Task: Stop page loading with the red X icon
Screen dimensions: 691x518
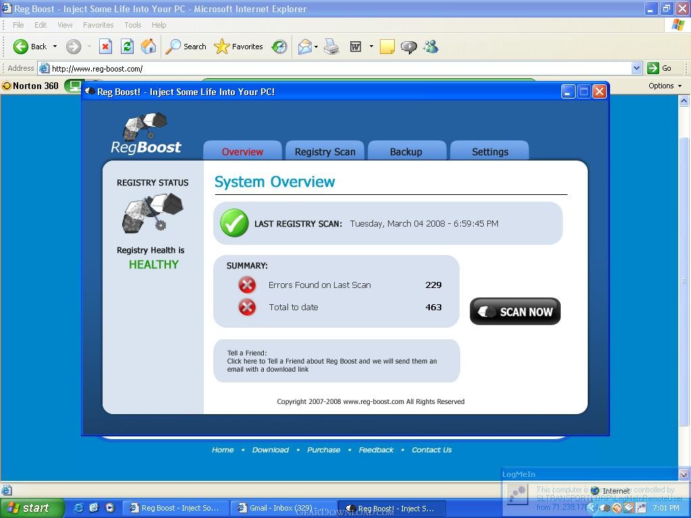Action: click(105, 47)
